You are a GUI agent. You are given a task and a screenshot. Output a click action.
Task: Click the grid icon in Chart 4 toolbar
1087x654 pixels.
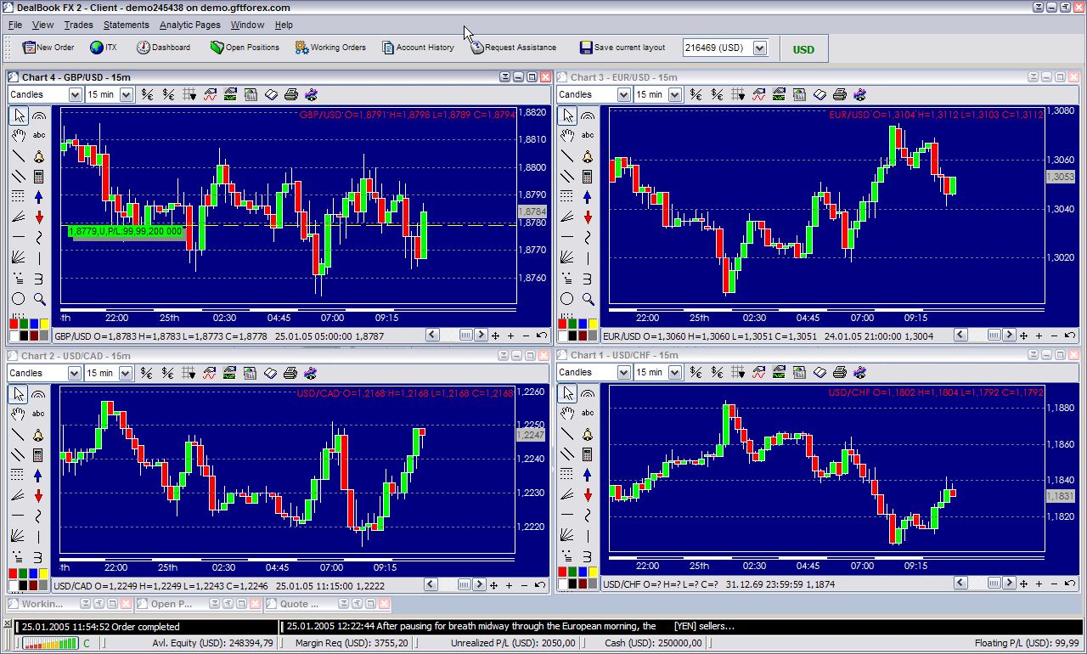pos(189,94)
